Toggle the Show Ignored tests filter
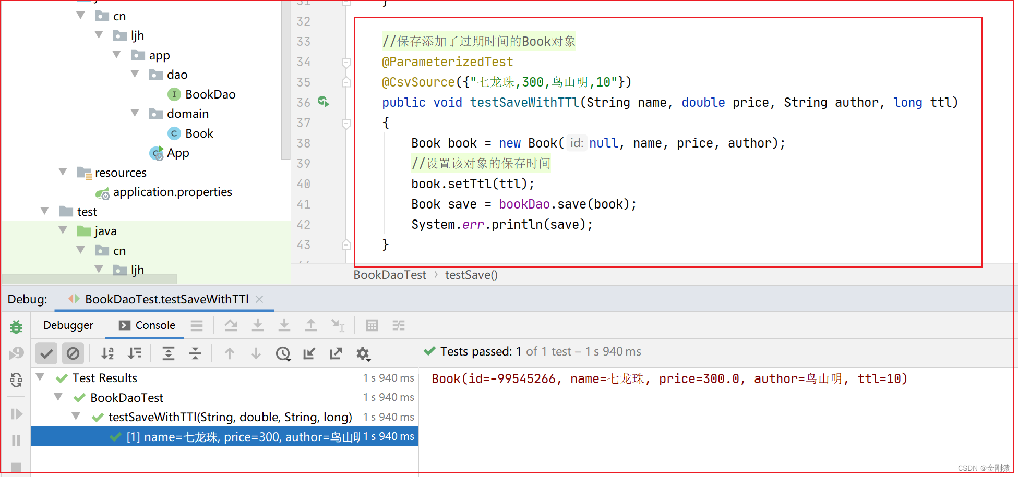 coord(73,353)
